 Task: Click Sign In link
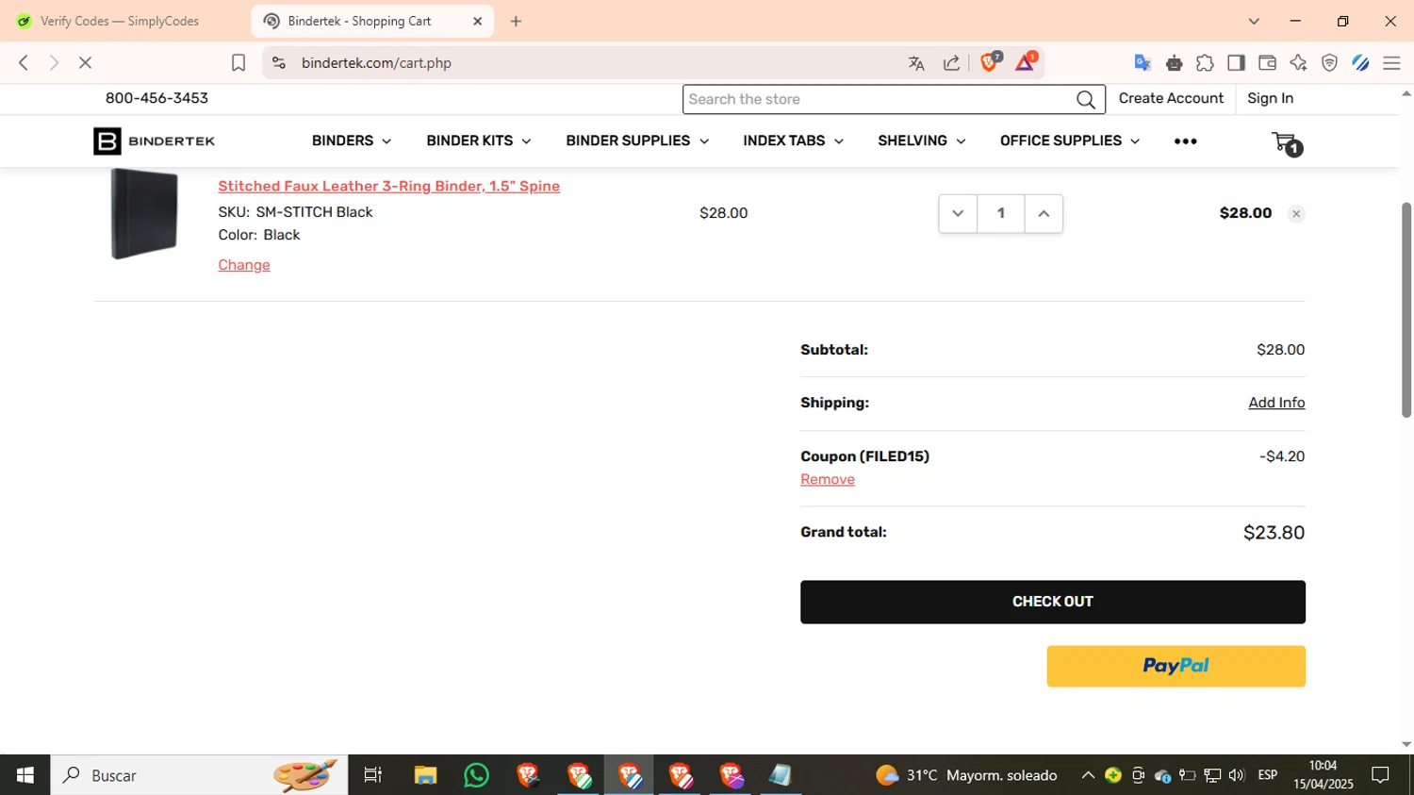1270,98
